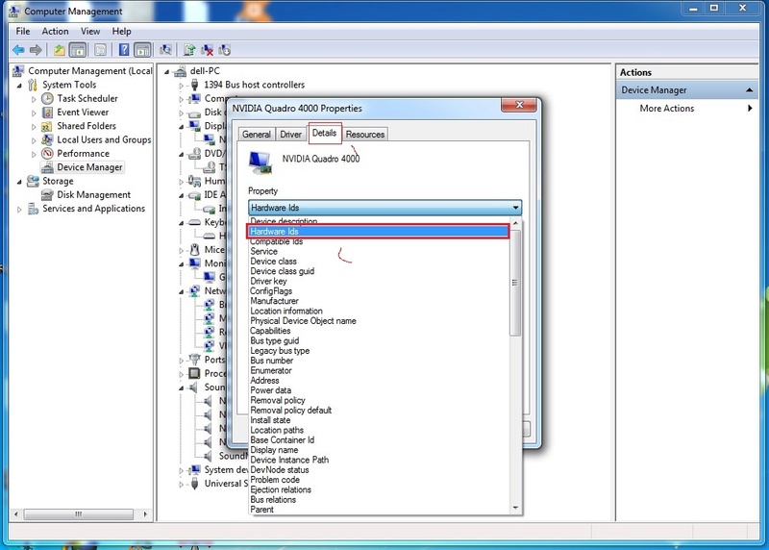
Task: Expand the Event Viewer node arrow
Action: tap(34, 112)
